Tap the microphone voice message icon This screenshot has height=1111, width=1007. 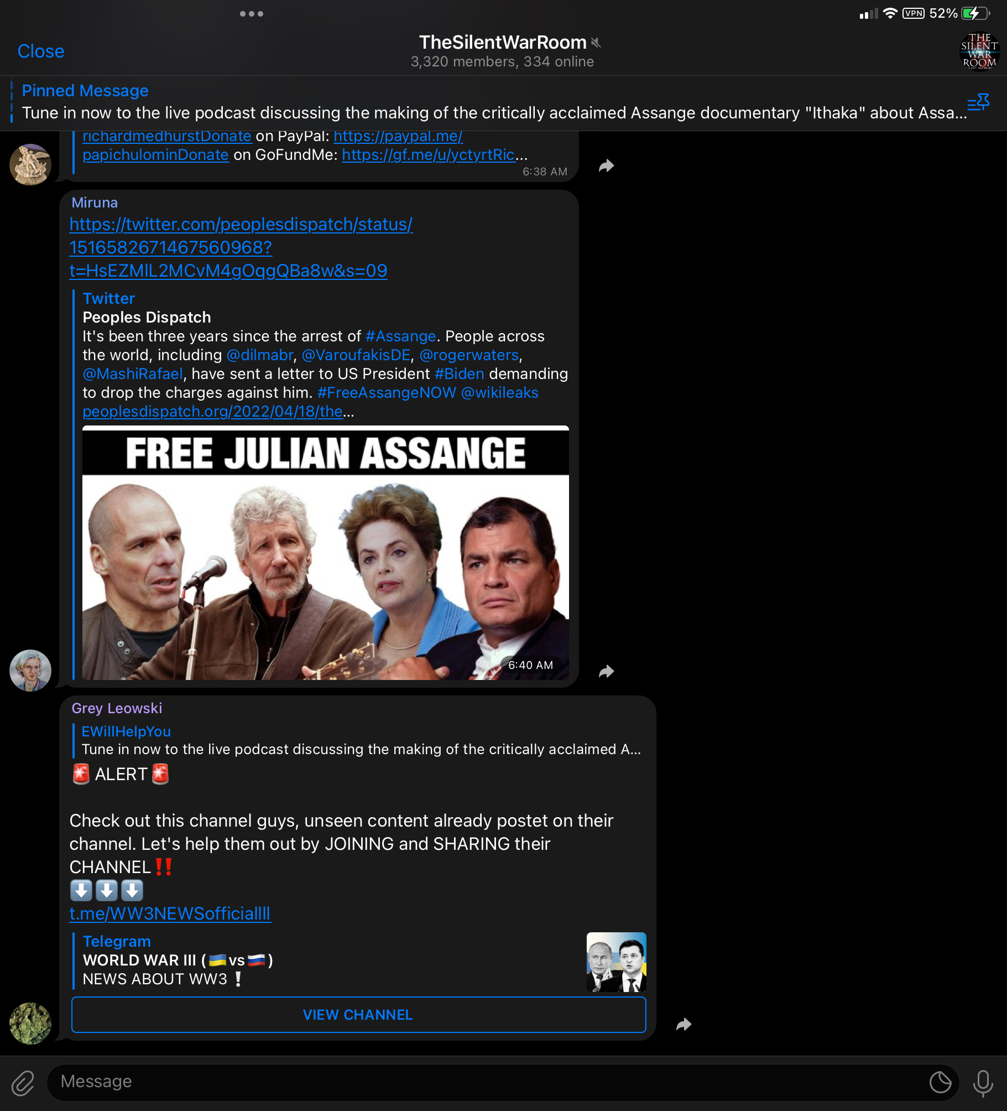point(983,1083)
